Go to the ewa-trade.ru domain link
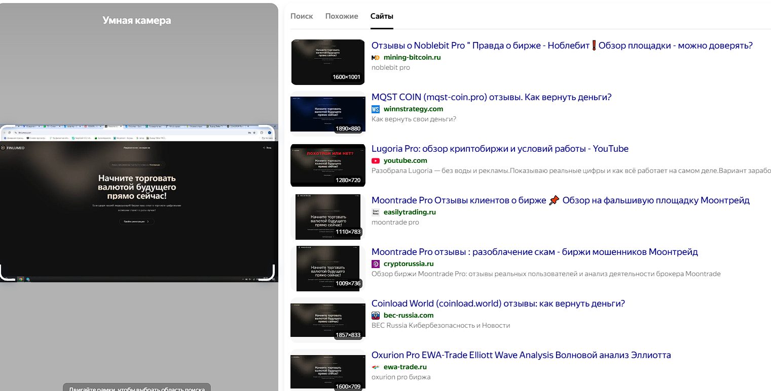771x391 pixels. point(405,367)
